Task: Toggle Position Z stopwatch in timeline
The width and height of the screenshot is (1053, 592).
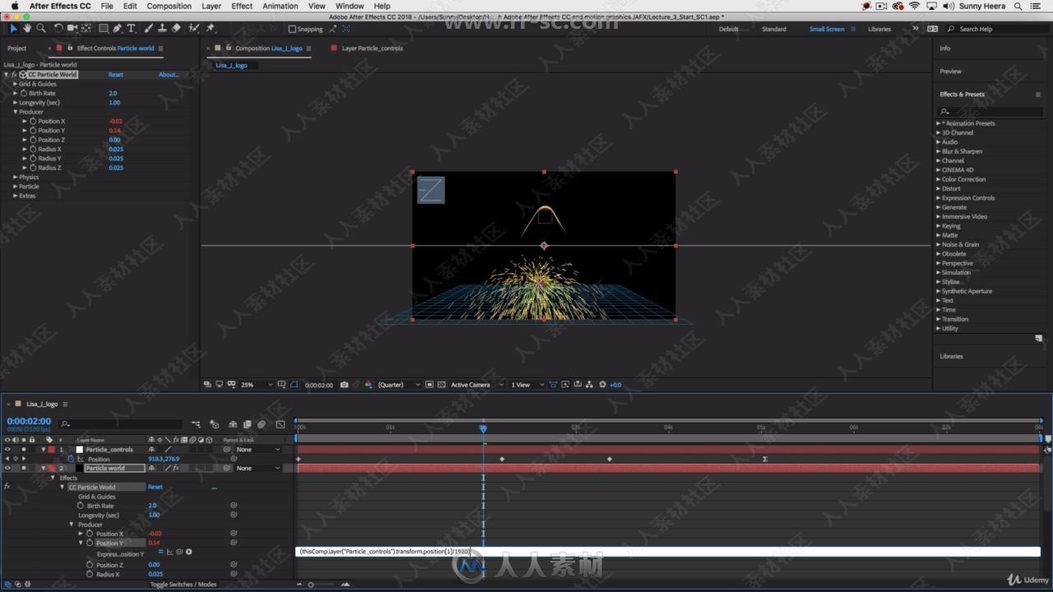Action: (x=90, y=565)
